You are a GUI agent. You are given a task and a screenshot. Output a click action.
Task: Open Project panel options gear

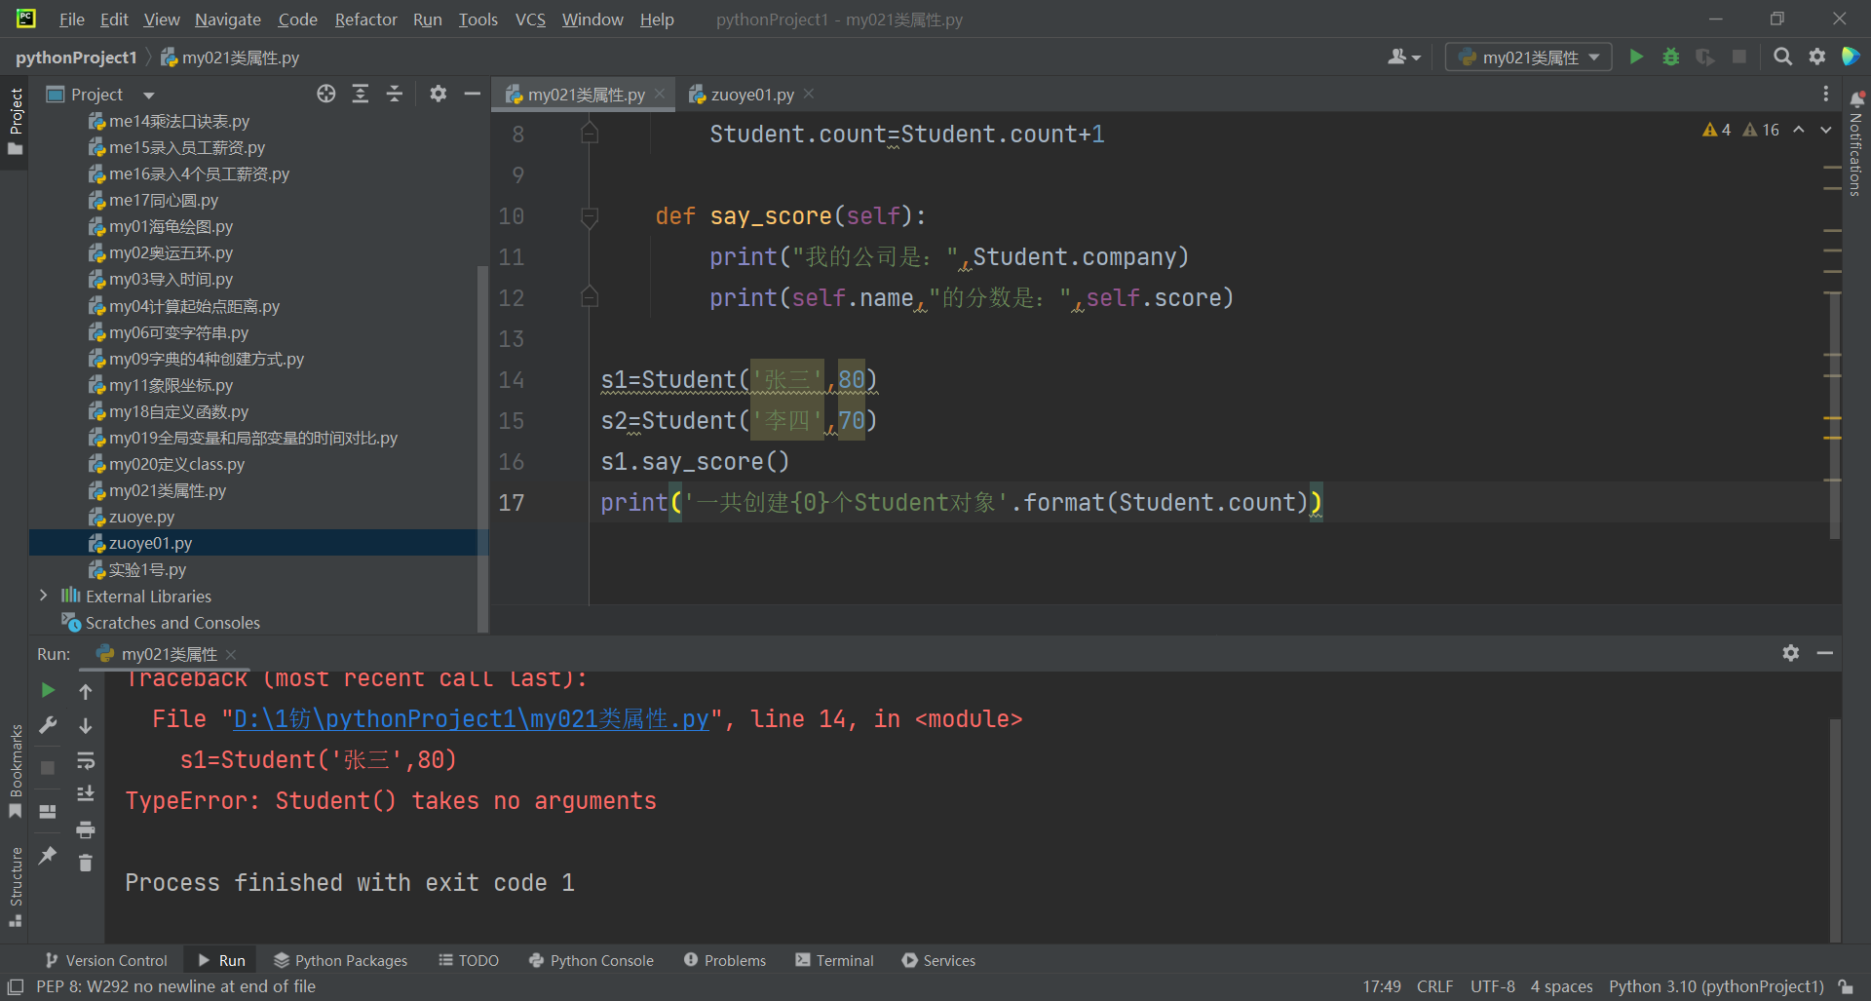pos(439,94)
